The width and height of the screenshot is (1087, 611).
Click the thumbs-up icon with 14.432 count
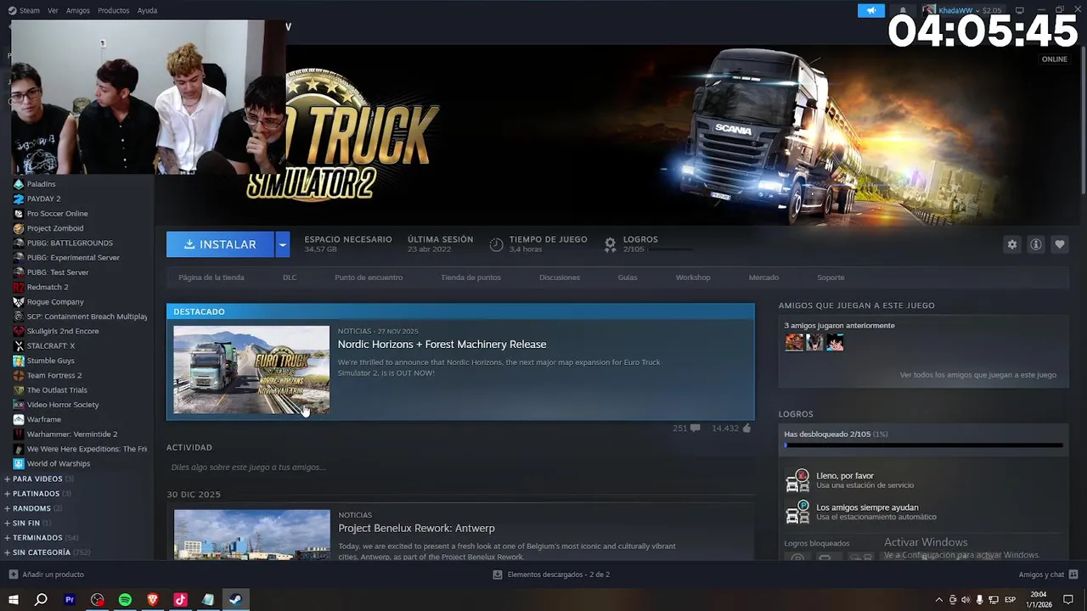[746, 428]
